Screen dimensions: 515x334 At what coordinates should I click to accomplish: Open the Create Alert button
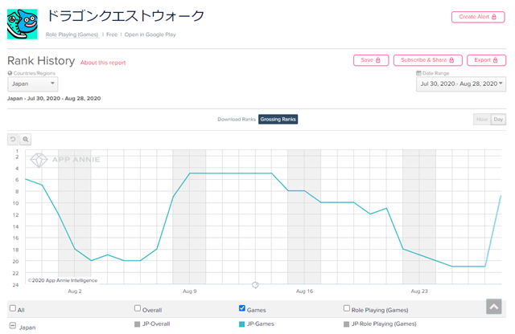click(478, 17)
